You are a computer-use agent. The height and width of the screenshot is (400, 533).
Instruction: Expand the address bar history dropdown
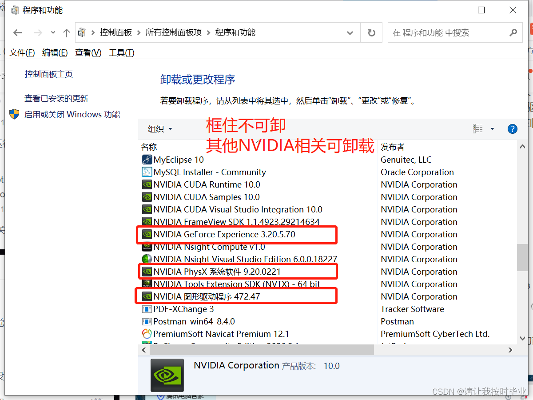(350, 33)
